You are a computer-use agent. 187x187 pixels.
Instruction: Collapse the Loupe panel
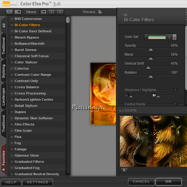(x=120, y=111)
